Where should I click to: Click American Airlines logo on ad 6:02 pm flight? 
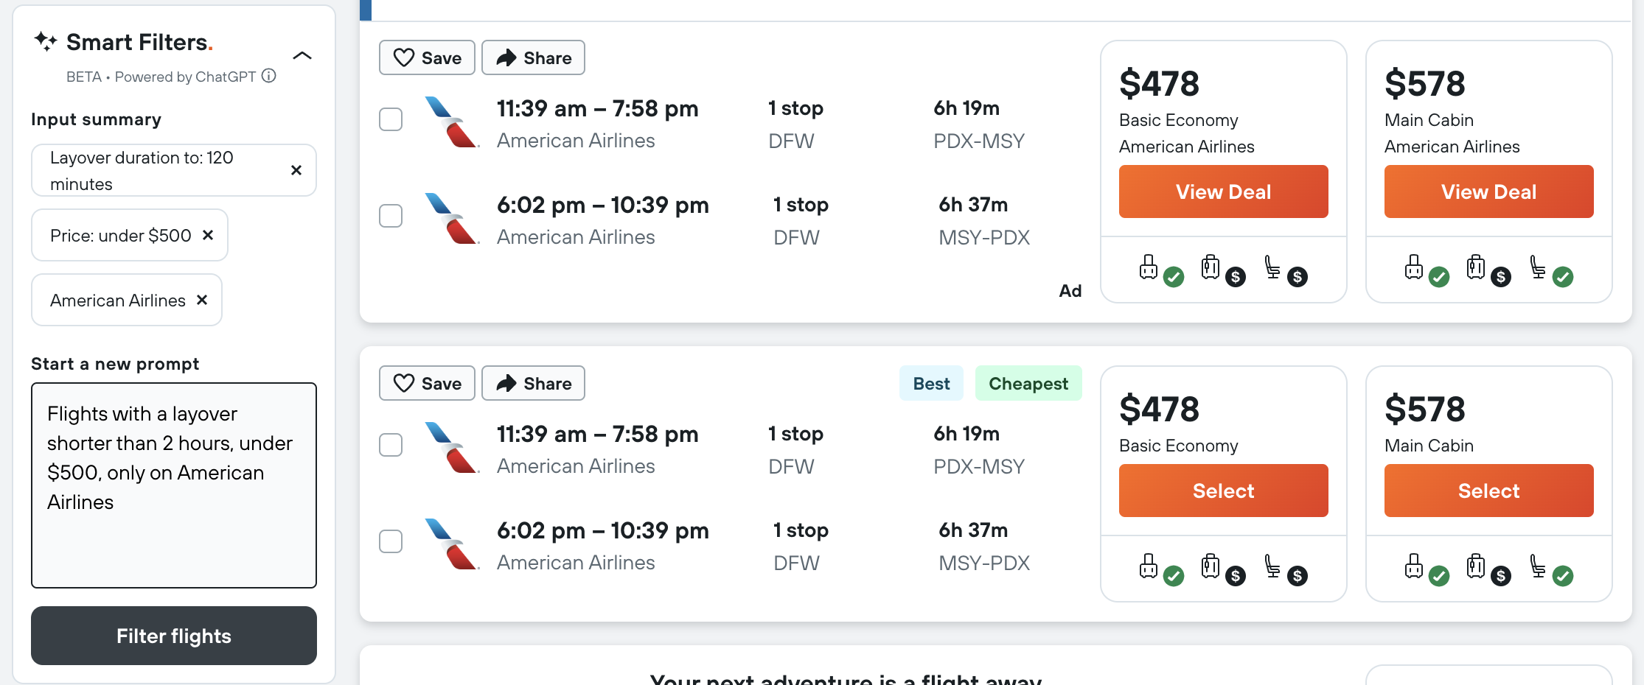[x=452, y=219]
